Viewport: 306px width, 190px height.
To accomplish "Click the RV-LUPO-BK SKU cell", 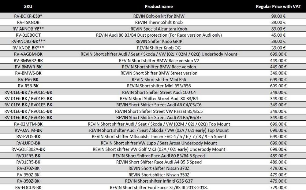I will point(28,143).
